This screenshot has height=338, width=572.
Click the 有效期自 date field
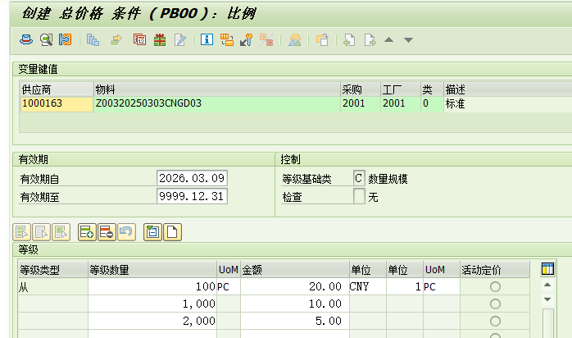(192, 178)
